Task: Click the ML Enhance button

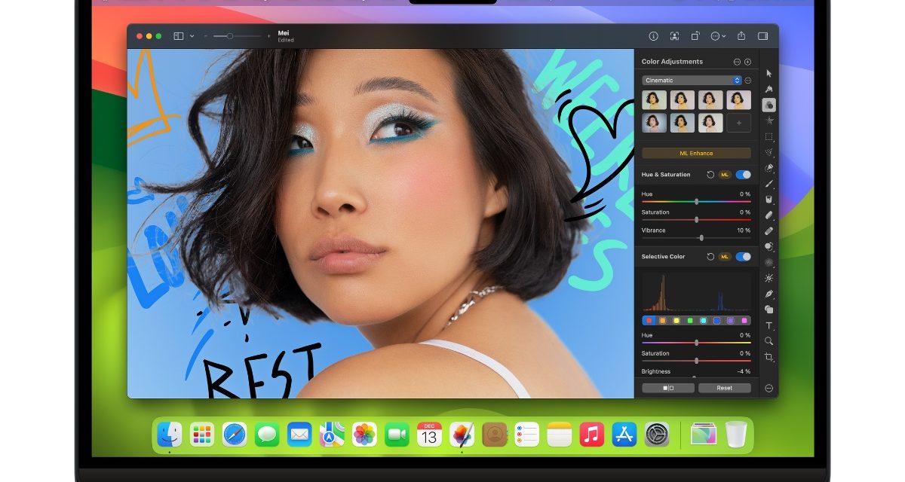Action: 695,153
